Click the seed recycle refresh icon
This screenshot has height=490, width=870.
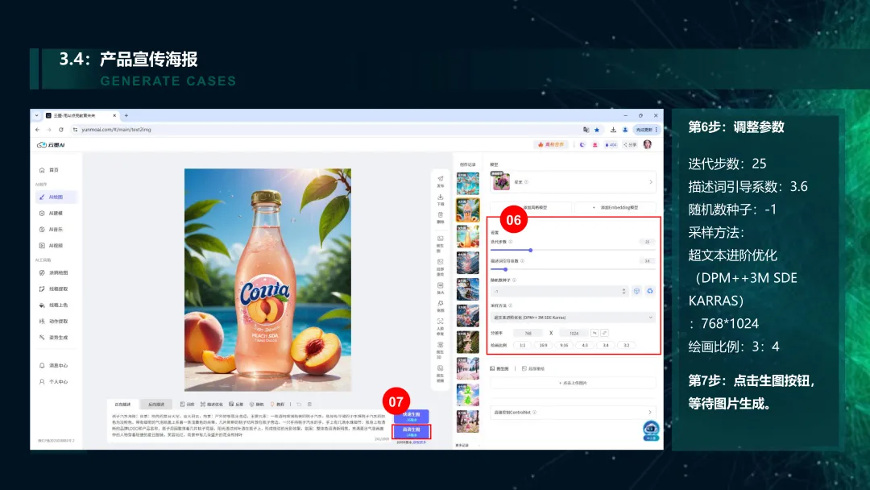point(650,291)
